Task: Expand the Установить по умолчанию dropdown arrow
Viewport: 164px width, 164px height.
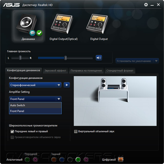Action: pyautogui.click(x=156, y=61)
